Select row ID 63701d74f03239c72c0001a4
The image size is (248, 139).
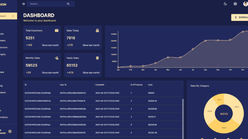coord(38,133)
